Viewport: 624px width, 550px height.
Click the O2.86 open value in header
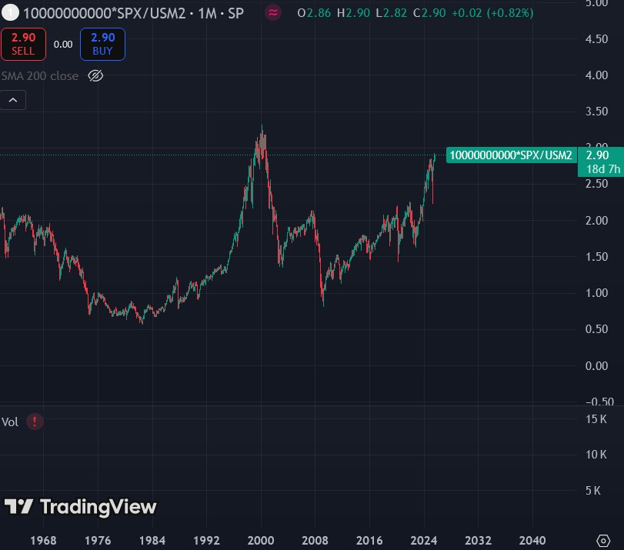pos(314,13)
